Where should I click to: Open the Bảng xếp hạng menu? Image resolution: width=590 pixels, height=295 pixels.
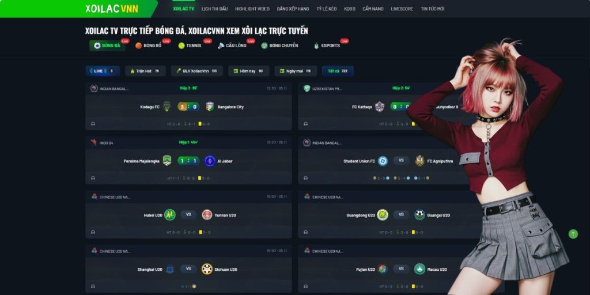(x=293, y=9)
